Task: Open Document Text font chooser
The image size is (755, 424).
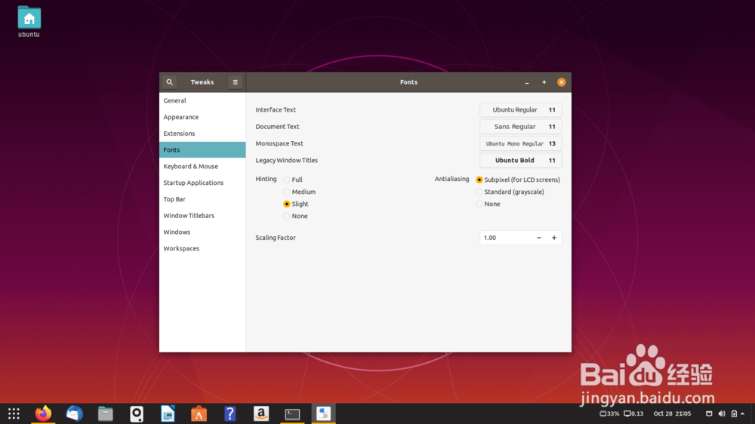Action: (520, 127)
